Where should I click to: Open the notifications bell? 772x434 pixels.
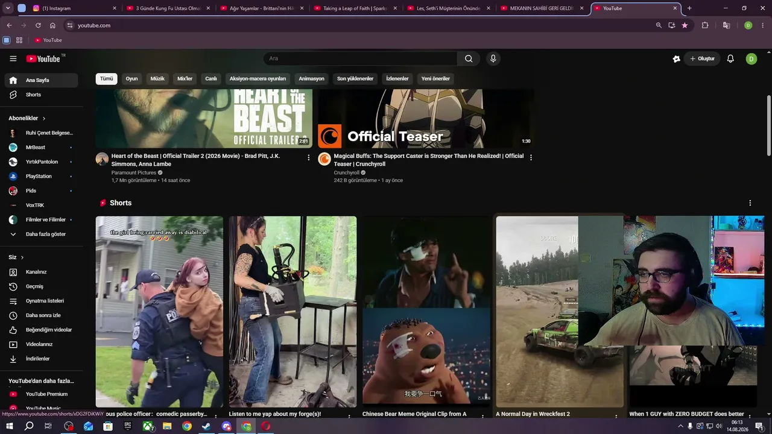[730, 58]
